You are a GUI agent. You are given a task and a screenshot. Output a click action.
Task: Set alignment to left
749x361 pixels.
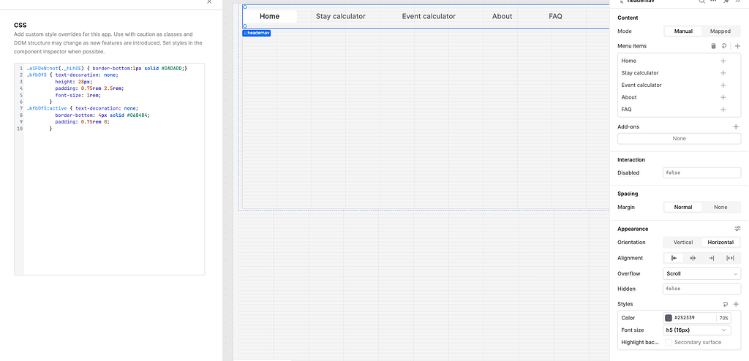(674, 258)
